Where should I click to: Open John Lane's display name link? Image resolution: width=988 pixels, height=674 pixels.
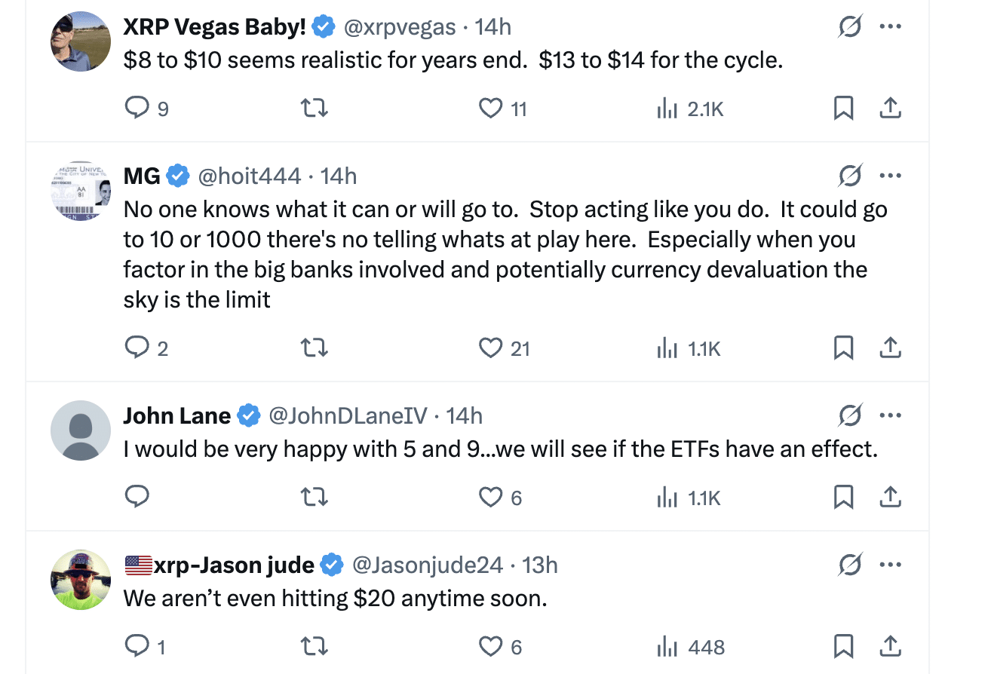(x=177, y=415)
